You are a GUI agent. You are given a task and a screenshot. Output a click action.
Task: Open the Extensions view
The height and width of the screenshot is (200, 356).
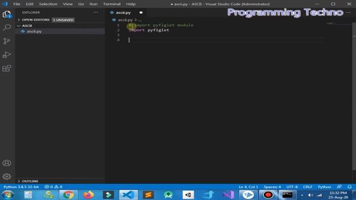click(7, 68)
